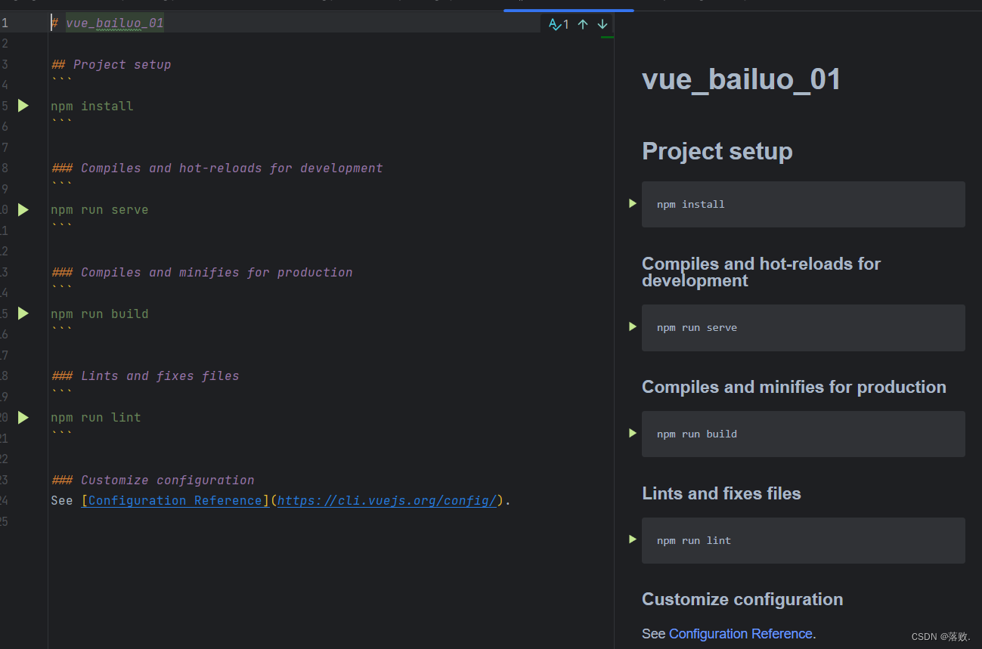
Task: Click [Configuration Reference] link text in editor
Action: point(175,500)
